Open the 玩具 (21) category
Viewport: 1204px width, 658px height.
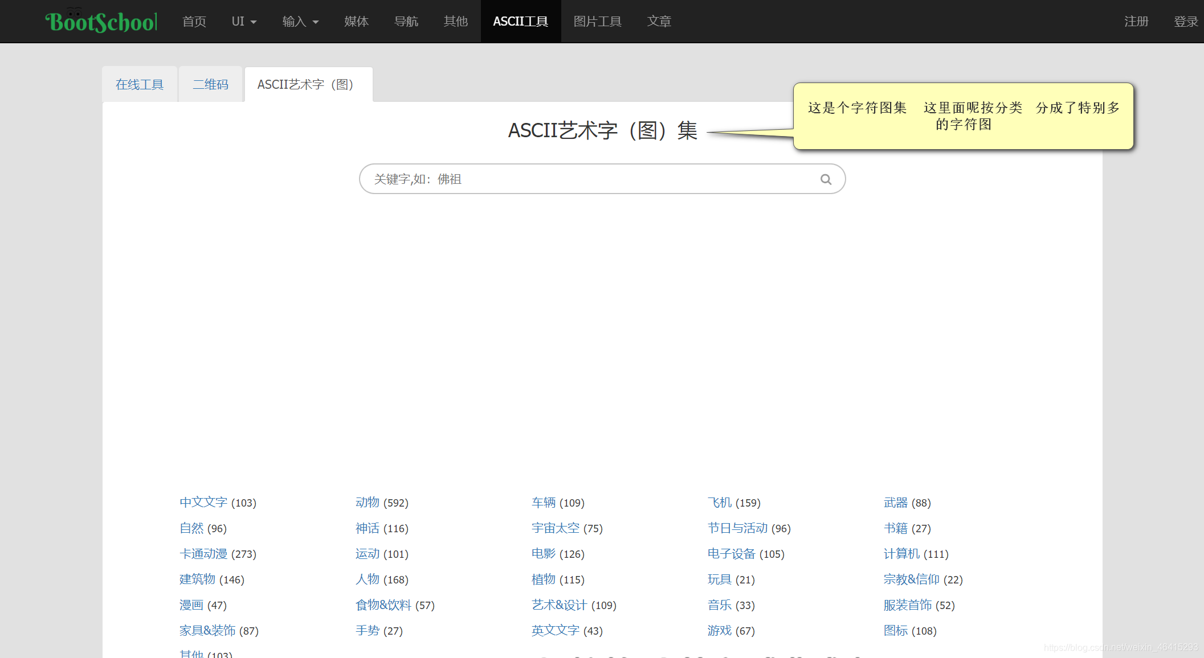click(720, 579)
